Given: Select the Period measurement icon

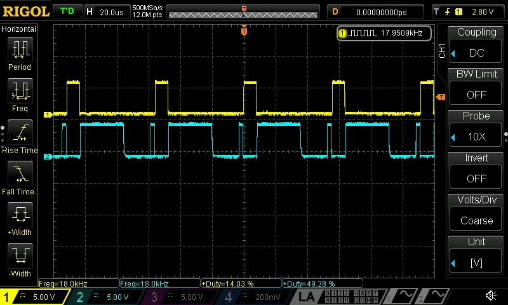Looking at the screenshot, I should (20, 50).
